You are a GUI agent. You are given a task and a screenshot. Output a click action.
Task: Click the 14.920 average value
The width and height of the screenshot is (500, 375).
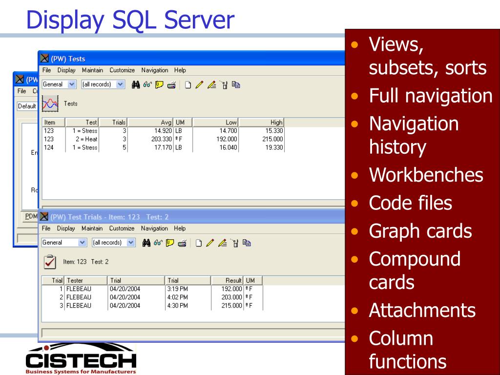point(163,131)
